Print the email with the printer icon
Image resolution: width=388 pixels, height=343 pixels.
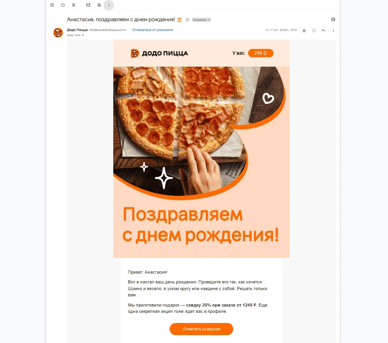tap(333, 19)
